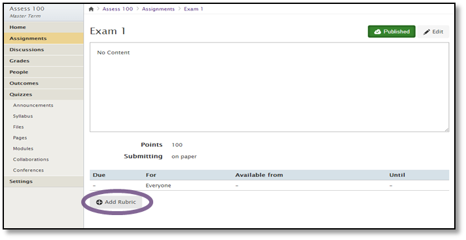Click the points value 100
This screenshot has height=240, width=466.
pyautogui.click(x=177, y=145)
